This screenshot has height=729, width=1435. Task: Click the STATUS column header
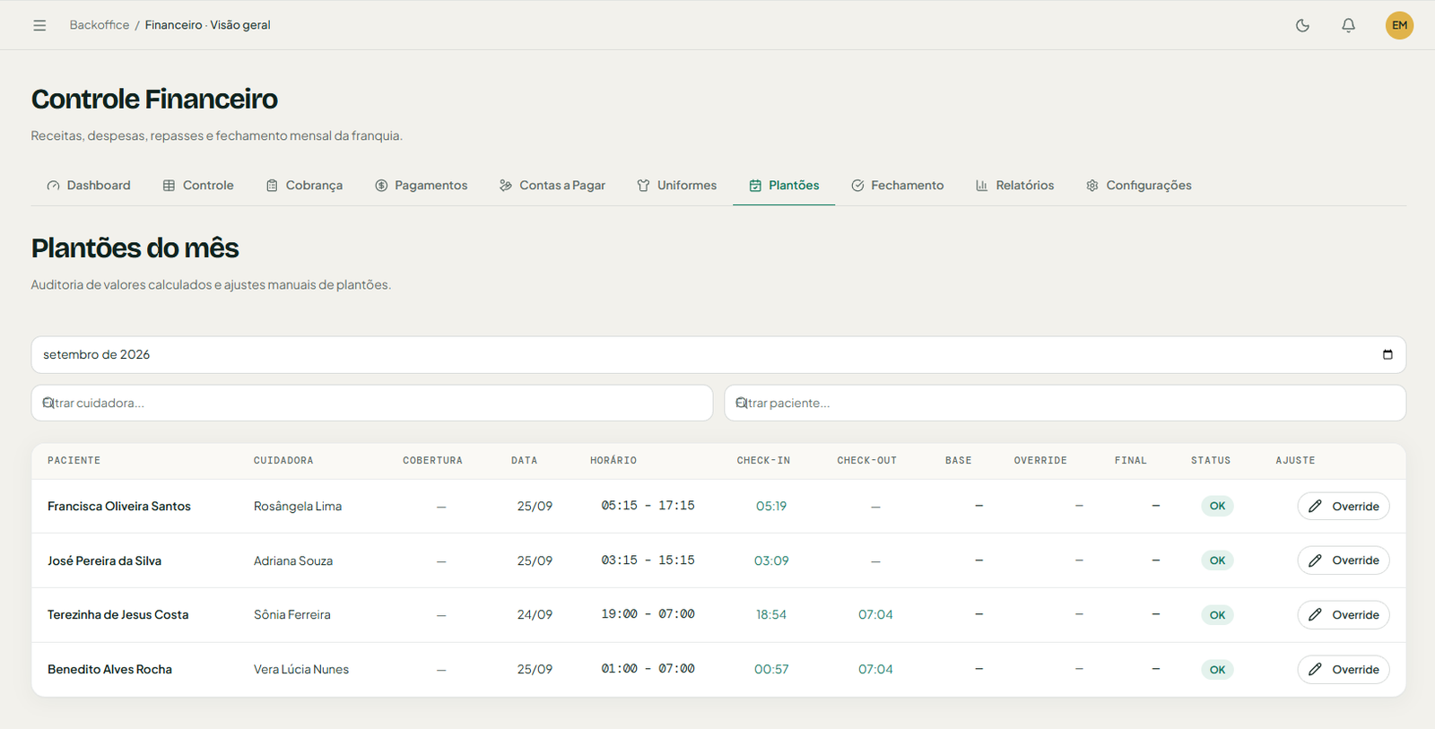pos(1211,461)
